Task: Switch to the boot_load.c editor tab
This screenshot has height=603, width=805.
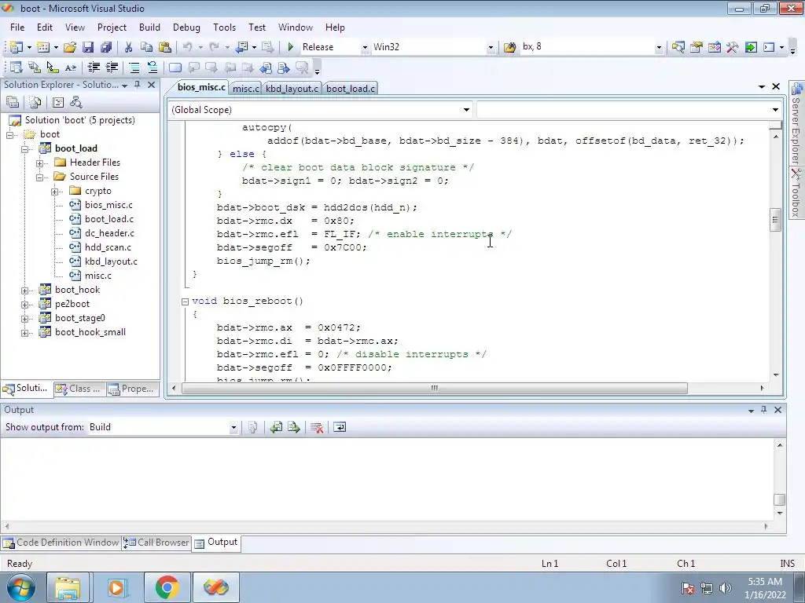Action: pos(350,89)
